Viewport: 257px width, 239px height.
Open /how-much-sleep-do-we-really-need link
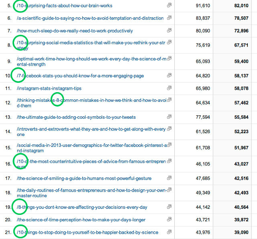click(75, 31)
